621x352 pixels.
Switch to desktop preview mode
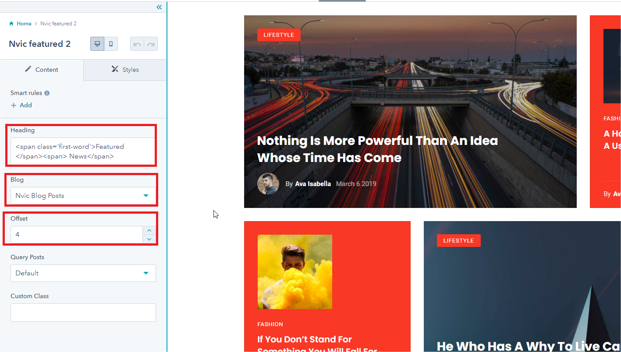(97, 44)
